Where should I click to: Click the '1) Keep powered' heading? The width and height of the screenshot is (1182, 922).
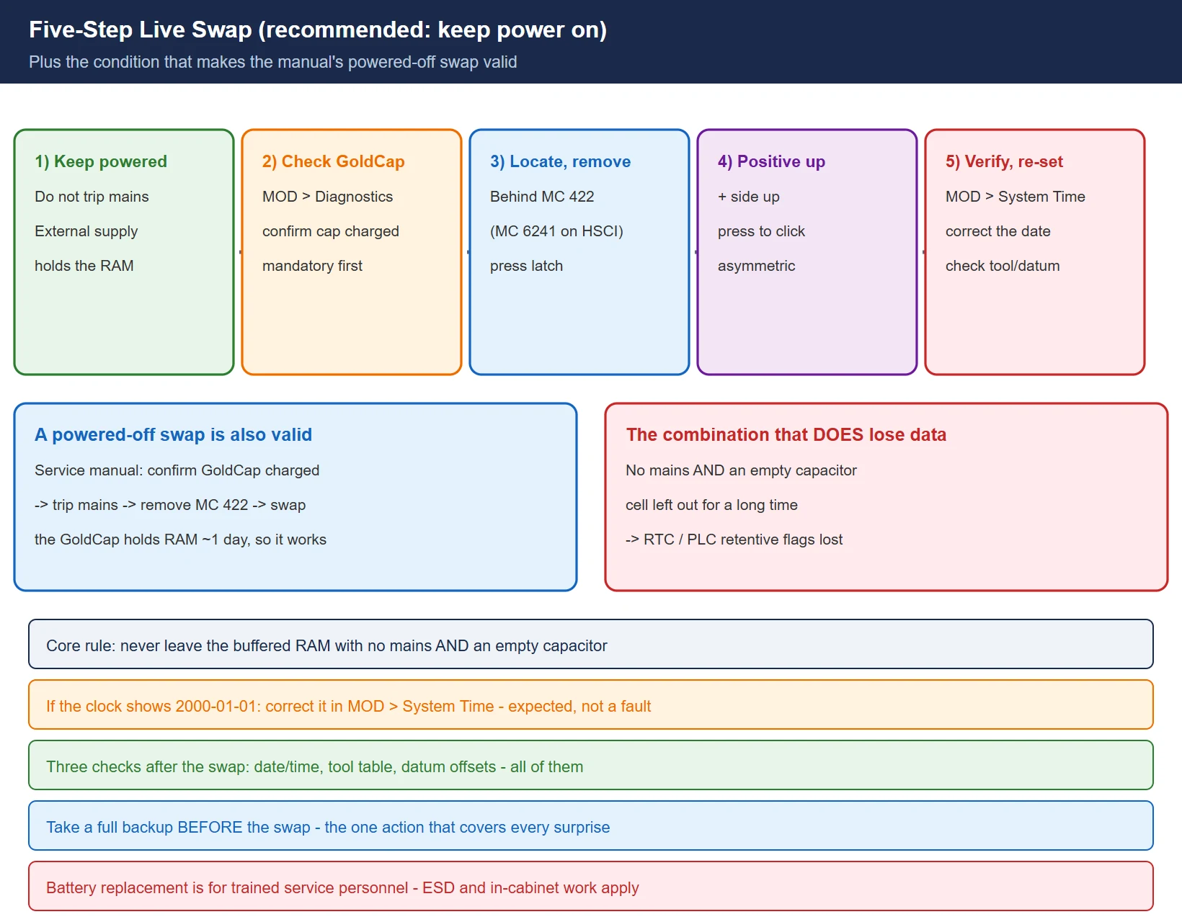tap(101, 161)
